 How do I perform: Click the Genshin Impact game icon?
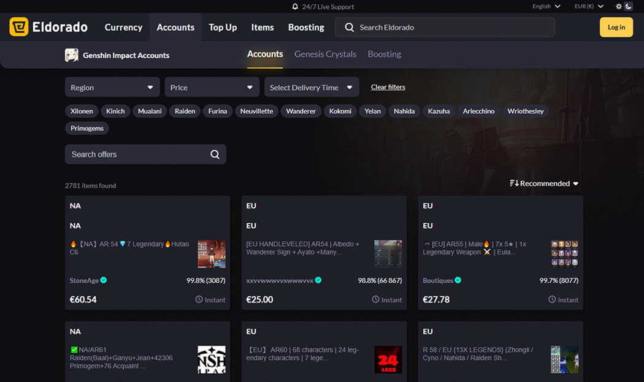coord(72,55)
